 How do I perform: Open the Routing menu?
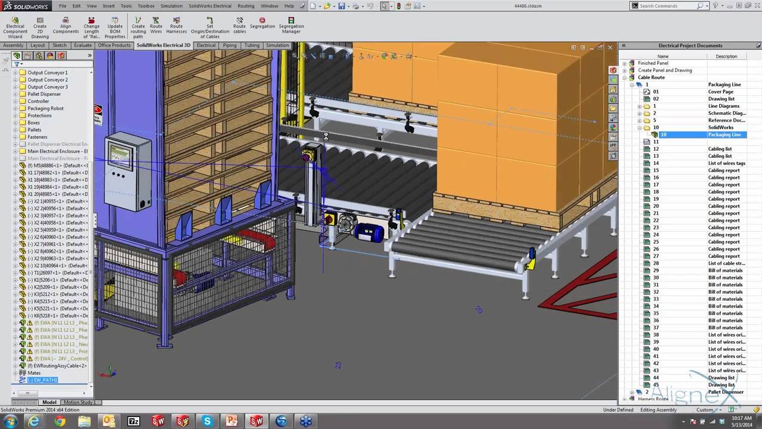pos(246,6)
